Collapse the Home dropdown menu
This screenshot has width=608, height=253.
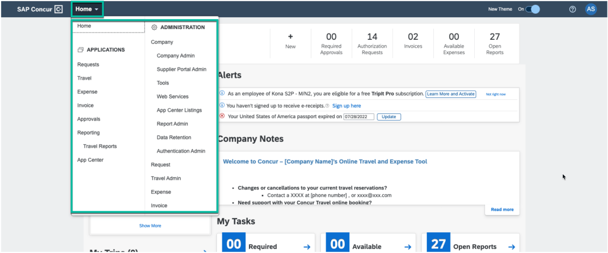tap(87, 9)
